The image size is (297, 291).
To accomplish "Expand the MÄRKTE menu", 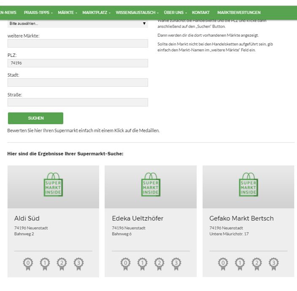I will pyautogui.click(x=67, y=13).
